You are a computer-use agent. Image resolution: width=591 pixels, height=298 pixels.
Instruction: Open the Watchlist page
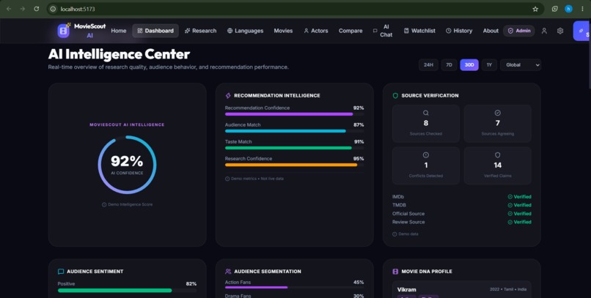tap(419, 31)
